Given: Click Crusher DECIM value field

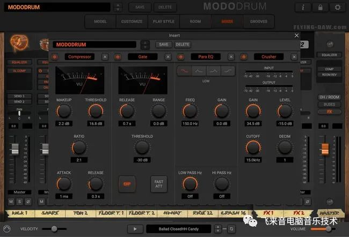Looking at the screenshot, I should pyautogui.click(x=285, y=160).
